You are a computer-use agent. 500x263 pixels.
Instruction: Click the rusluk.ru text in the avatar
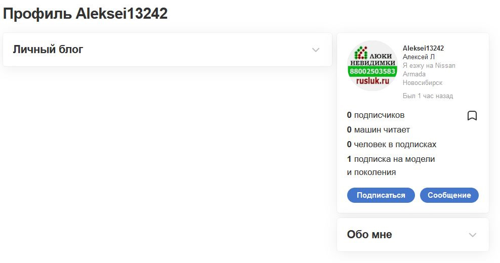(372, 81)
